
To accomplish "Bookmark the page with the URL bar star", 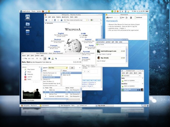I will coord(87,20).
